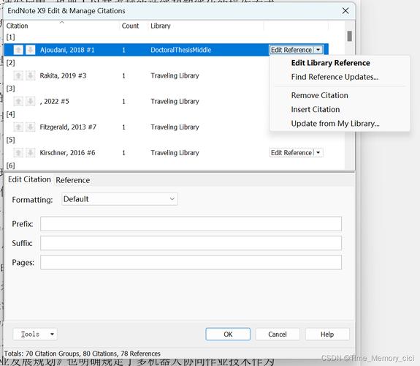
Task: Click into the Prefix input field
Action: 191,224
